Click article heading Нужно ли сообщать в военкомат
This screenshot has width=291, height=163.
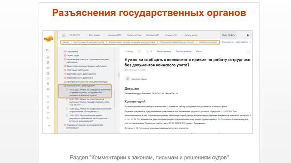187,62
